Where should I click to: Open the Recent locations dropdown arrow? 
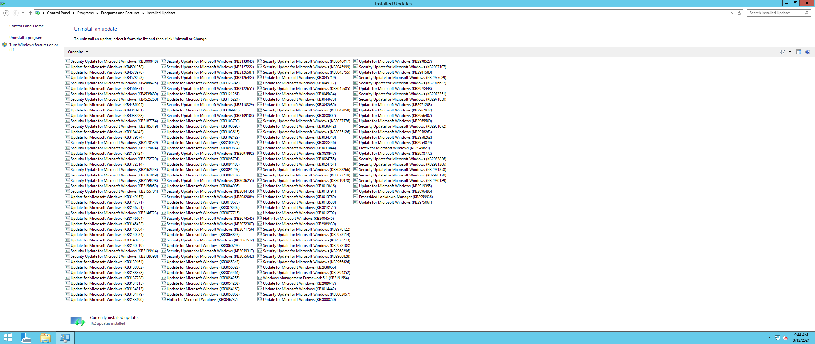click(x=23, y=13)
